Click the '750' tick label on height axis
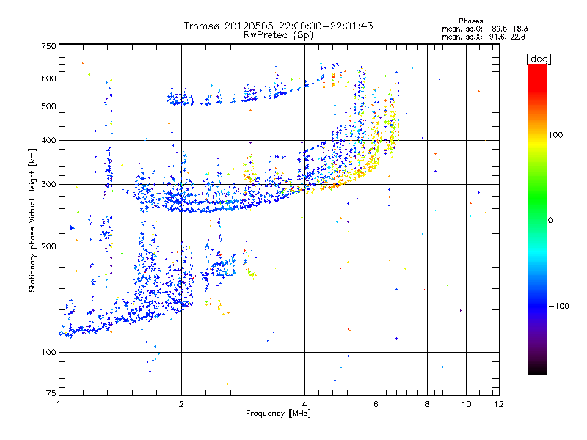 [x=48, y=46]
